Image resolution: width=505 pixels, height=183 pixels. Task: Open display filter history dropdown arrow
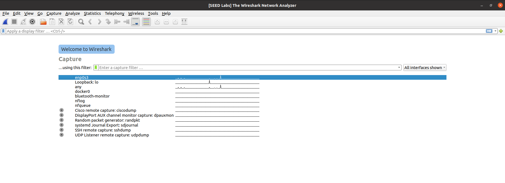tap(495, 31)
